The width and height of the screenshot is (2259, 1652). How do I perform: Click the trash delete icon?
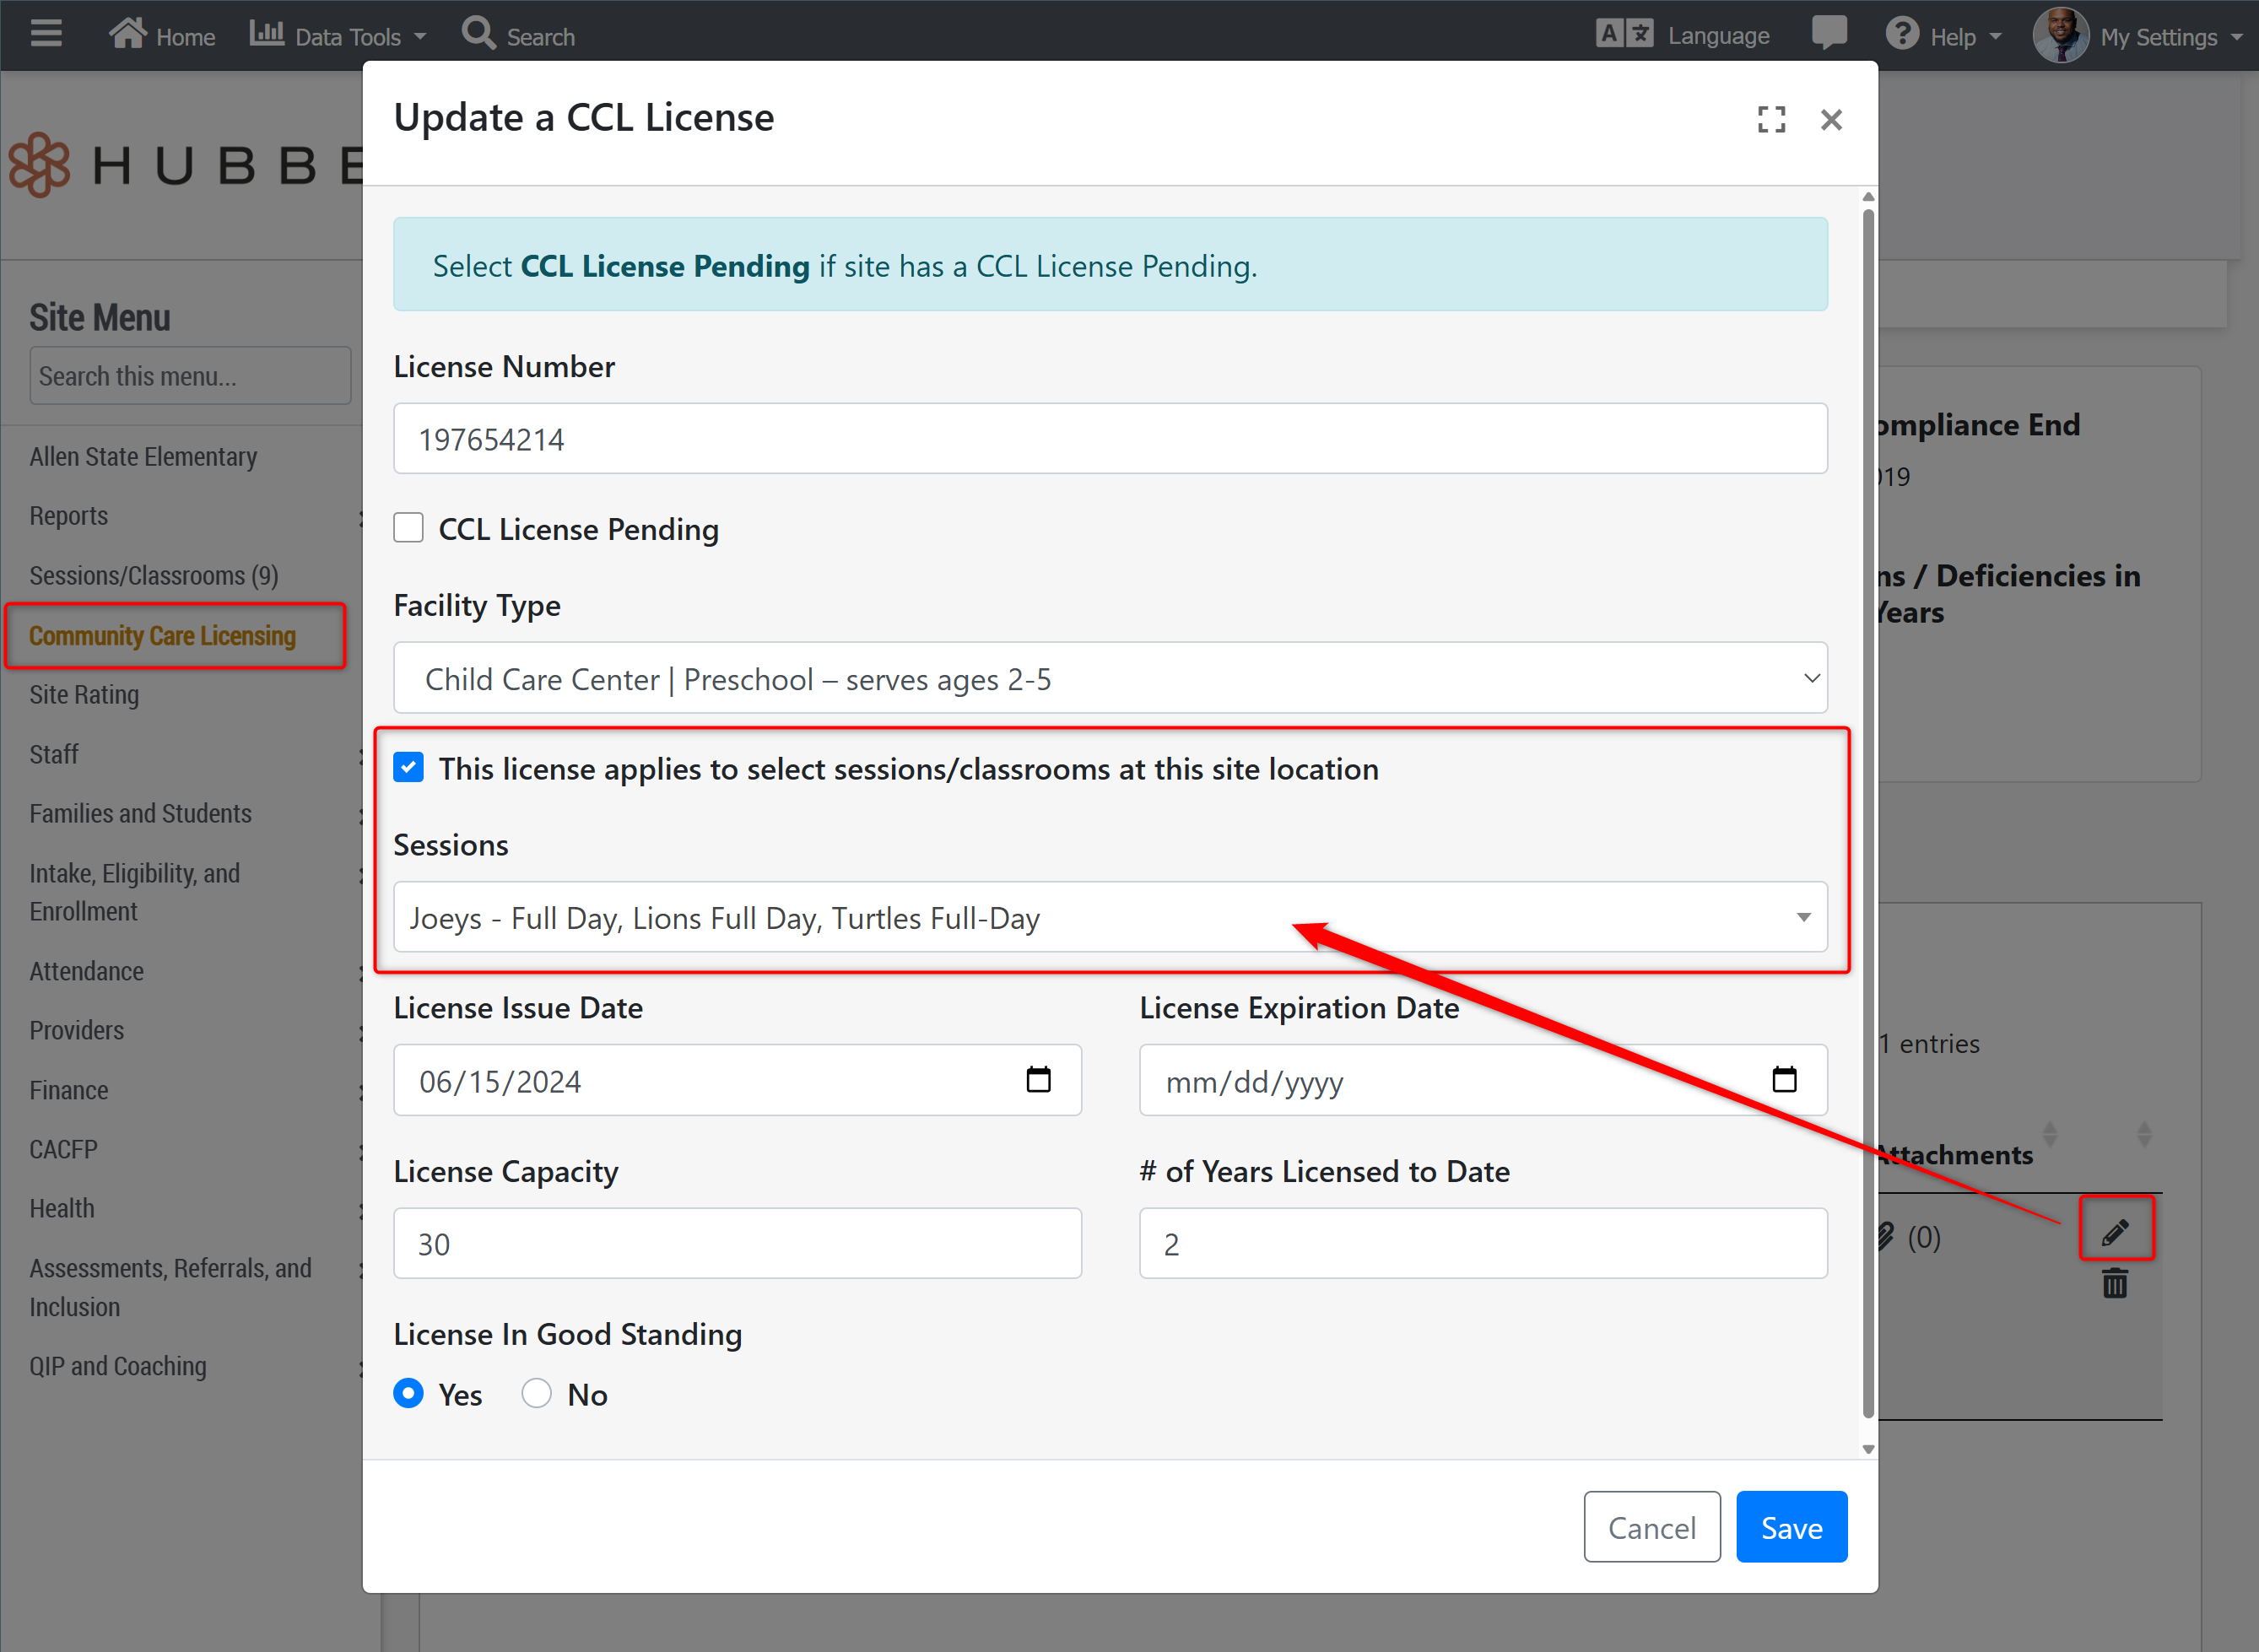(2114, 1283)
